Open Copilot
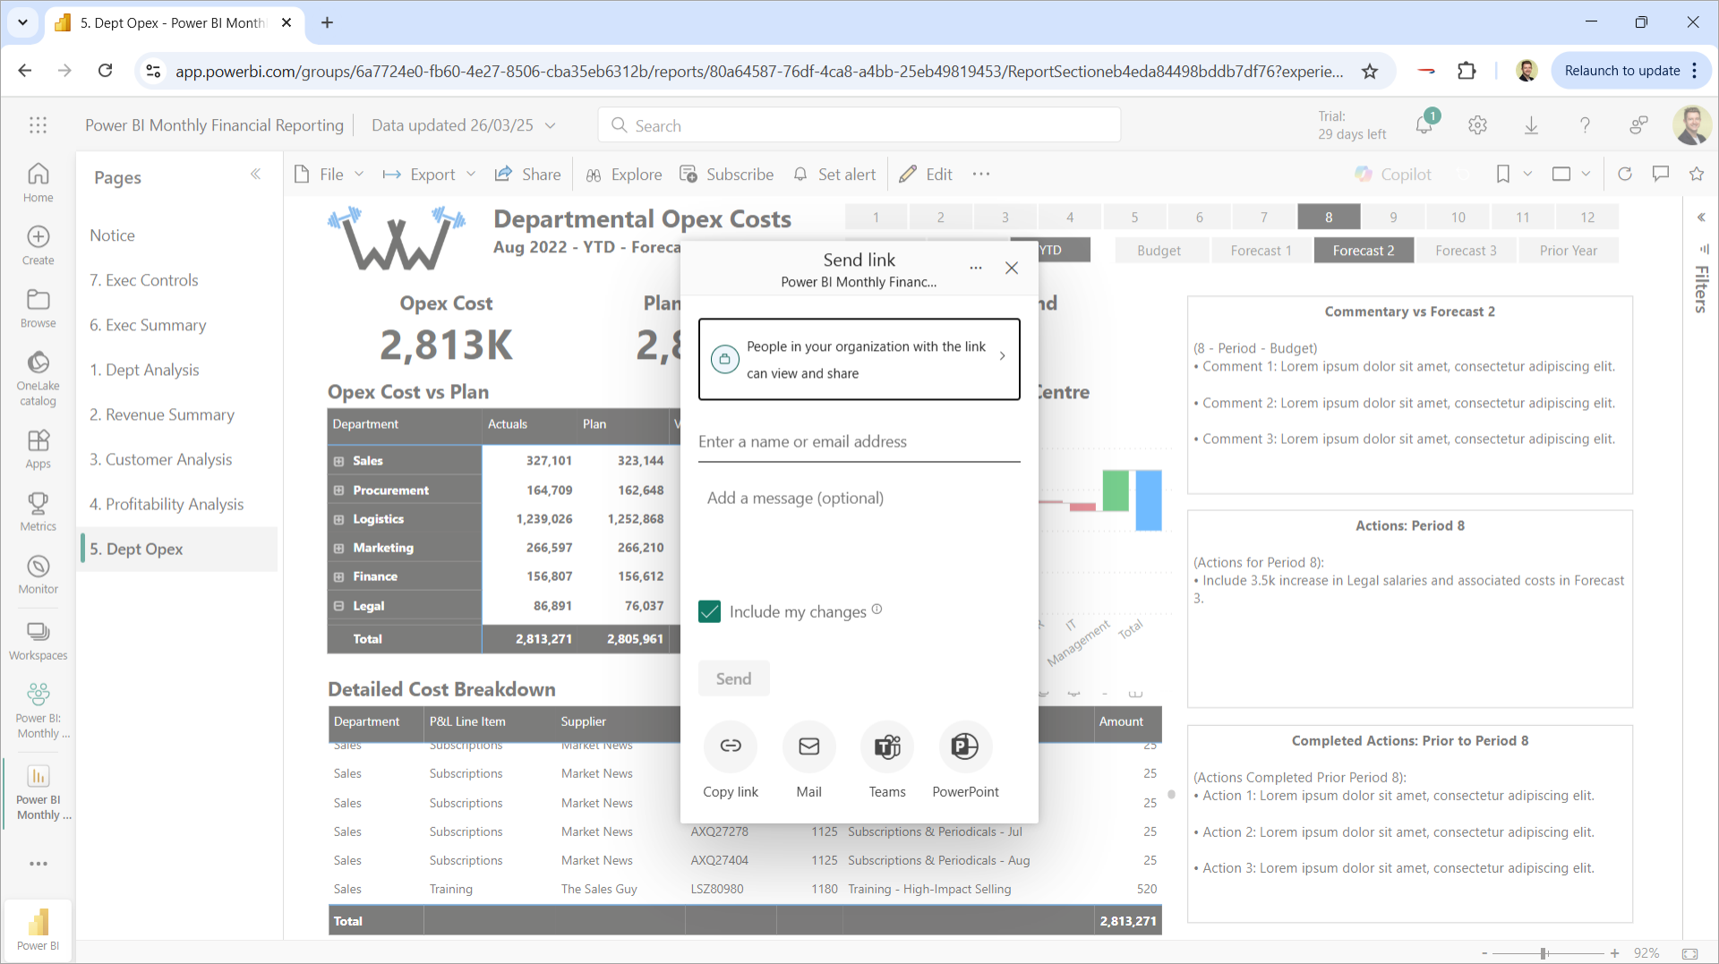 [1393, 175]
